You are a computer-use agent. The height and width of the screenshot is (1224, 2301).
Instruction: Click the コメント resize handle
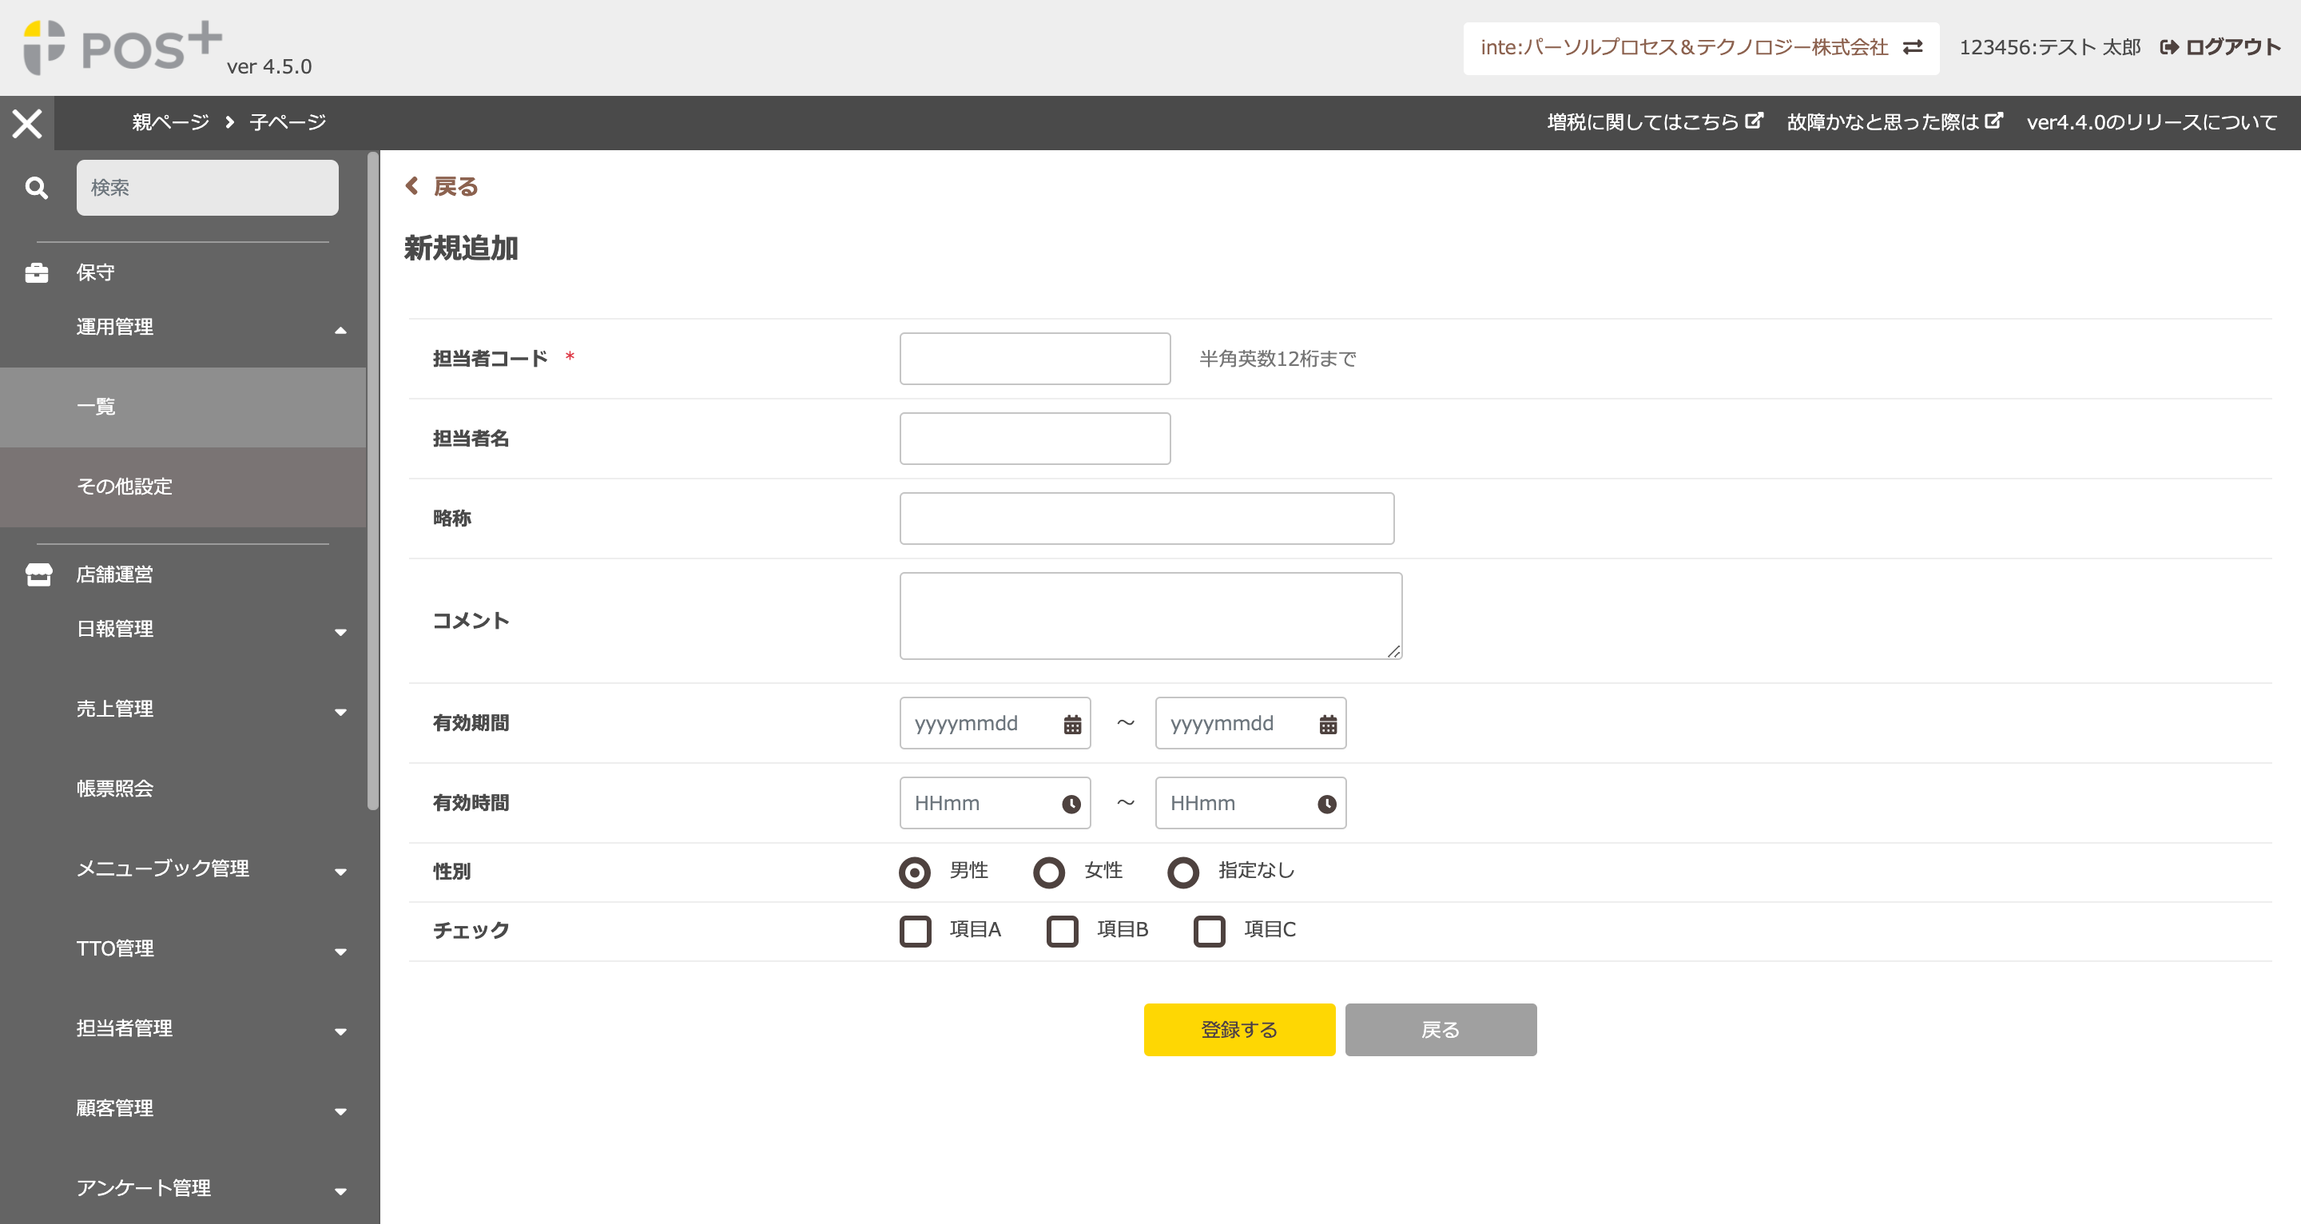[x=1393, y=651]
